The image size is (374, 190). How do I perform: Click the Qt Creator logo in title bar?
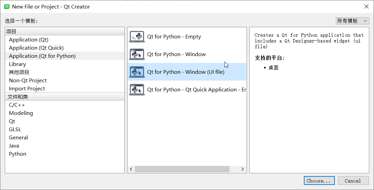tap(7, 7)
